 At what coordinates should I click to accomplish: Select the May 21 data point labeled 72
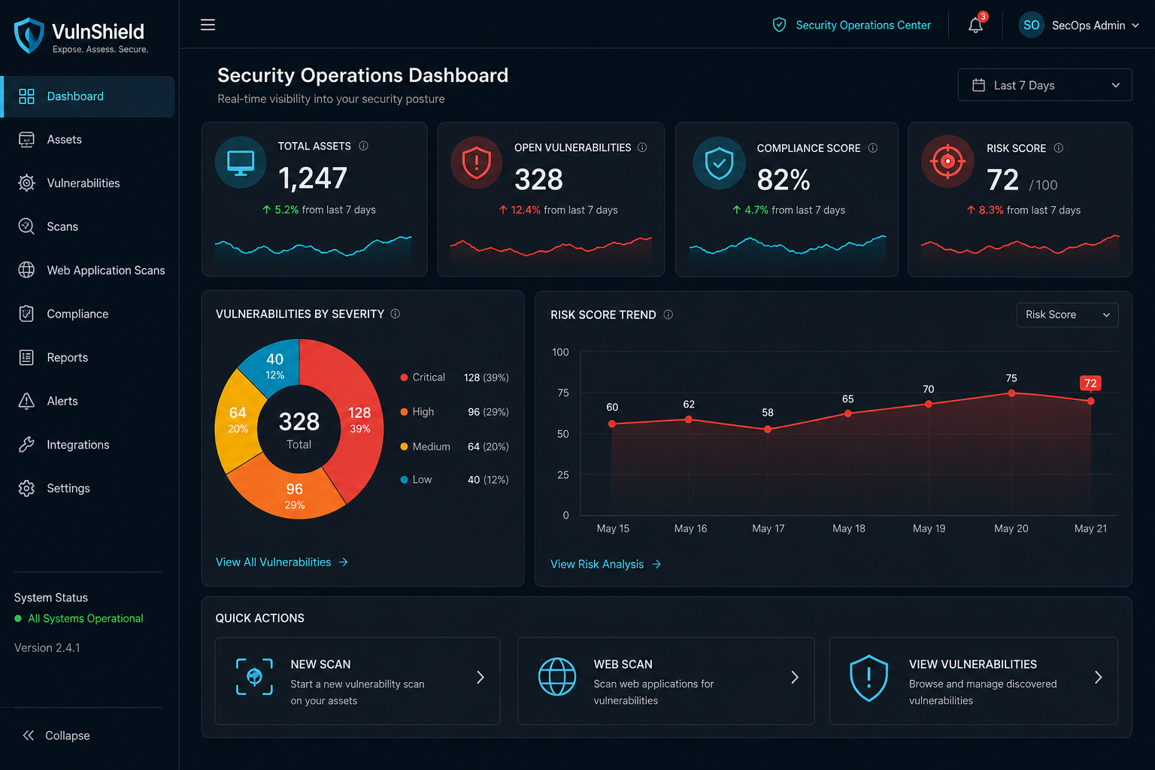coord(1090,401)
